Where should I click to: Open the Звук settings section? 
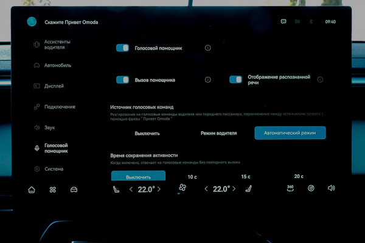[x=49, y=128]
